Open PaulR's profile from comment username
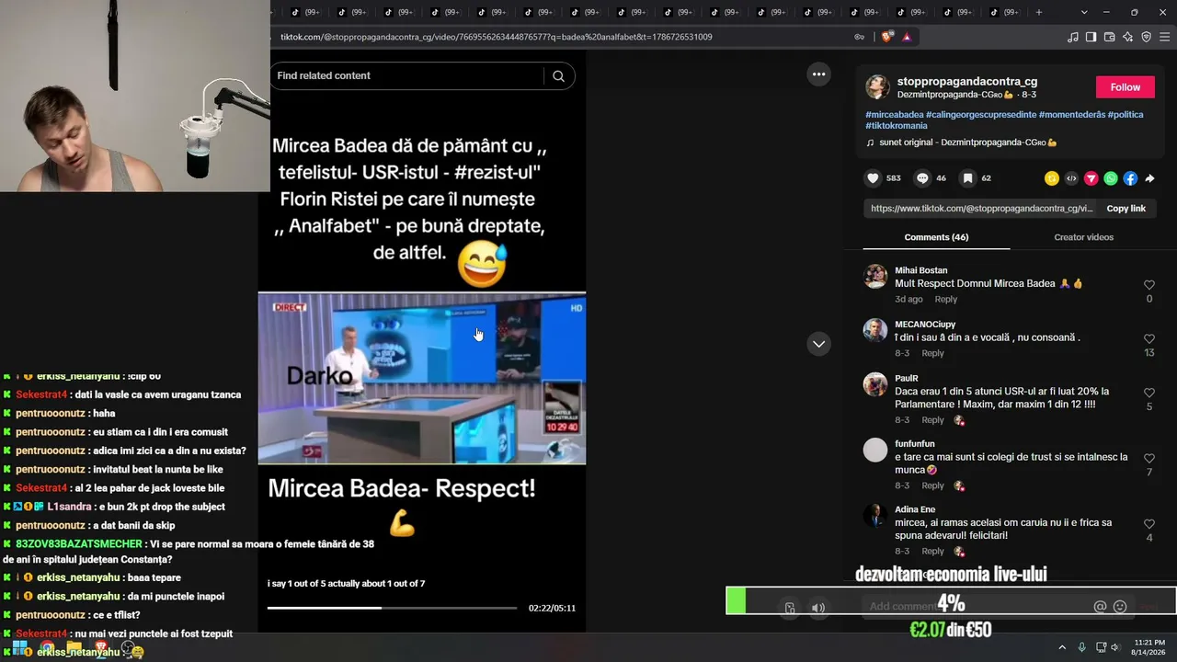1177x662 pixels. pos(907,378)
